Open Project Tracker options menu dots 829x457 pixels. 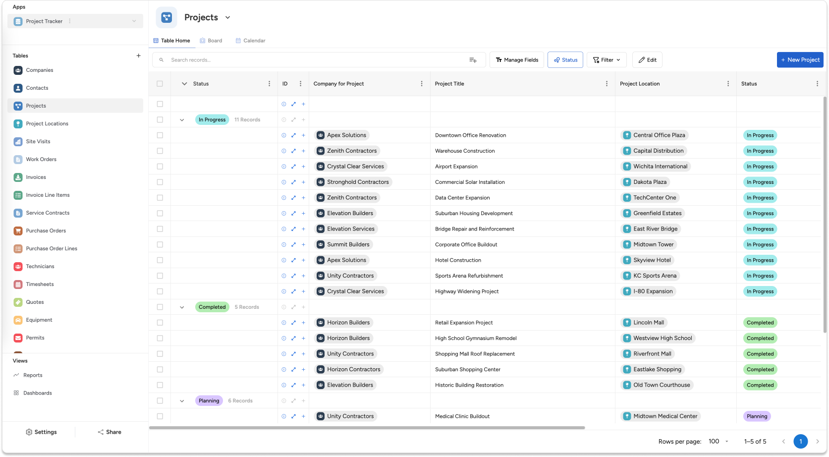(x=70, y=21)
